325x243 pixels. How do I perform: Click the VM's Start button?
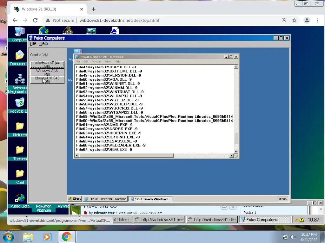pos(75,199)
